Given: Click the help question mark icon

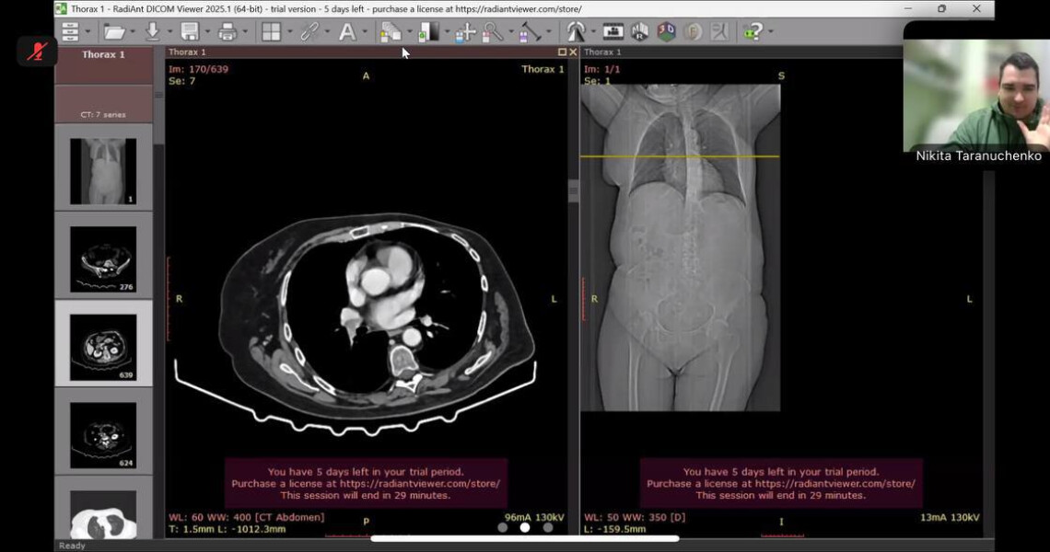Looking at the screenshot, I should [753, 32].
